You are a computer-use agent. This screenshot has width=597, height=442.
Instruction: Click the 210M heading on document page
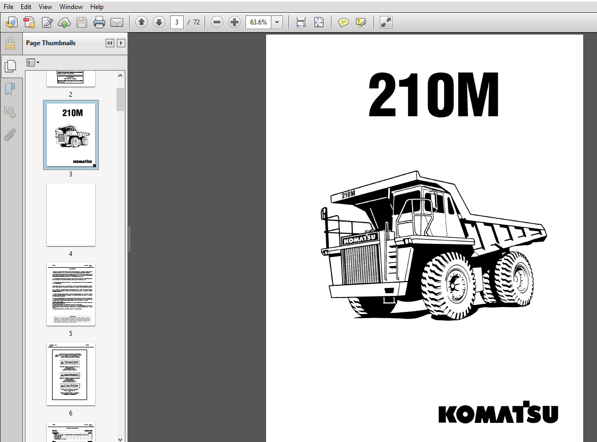point(433,95)
